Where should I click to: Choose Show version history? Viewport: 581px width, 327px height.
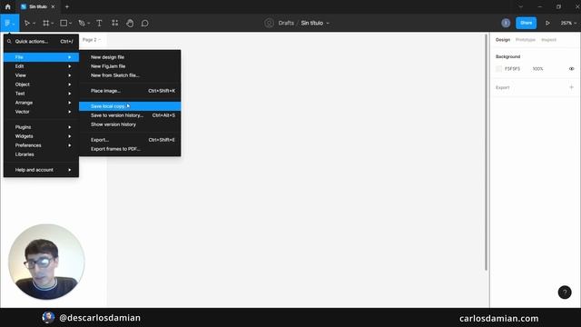click(x=130, y=124)
